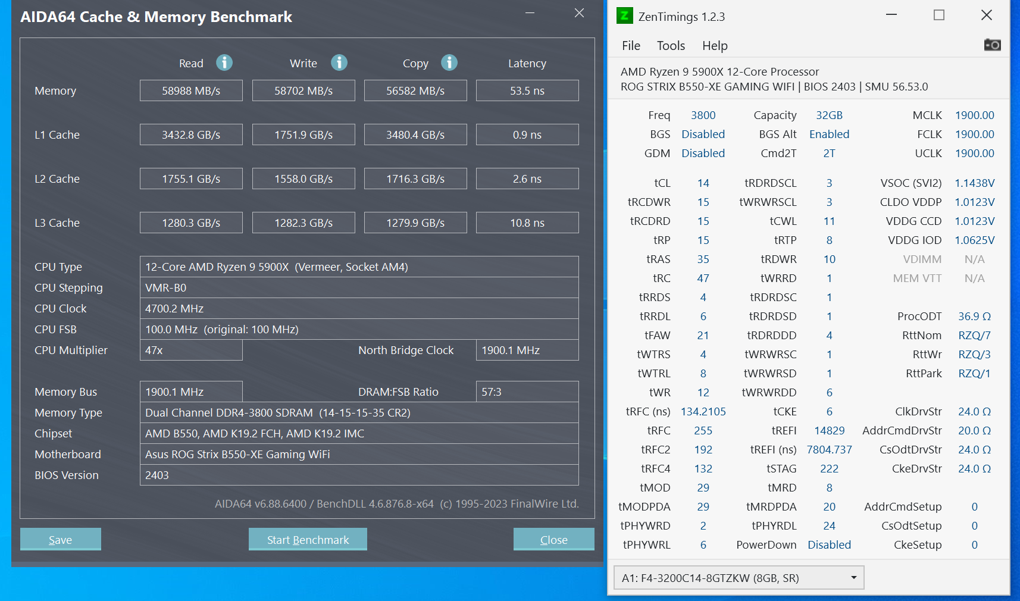Click the CPU Stepping field VMR-B0
This screenshot has width=1020, height=601.
click(x=359, y=287)
